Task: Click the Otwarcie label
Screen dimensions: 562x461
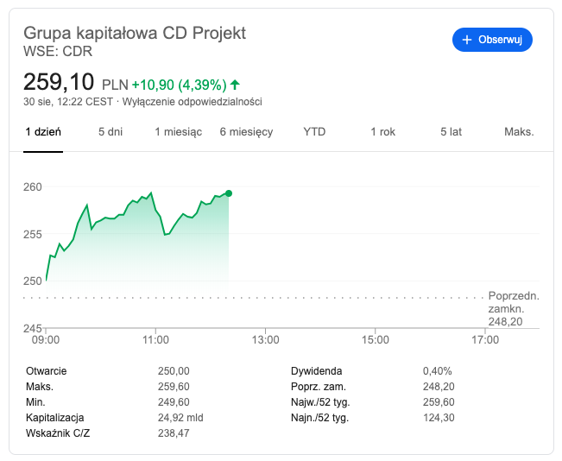Action: click(x=47, y=371)
